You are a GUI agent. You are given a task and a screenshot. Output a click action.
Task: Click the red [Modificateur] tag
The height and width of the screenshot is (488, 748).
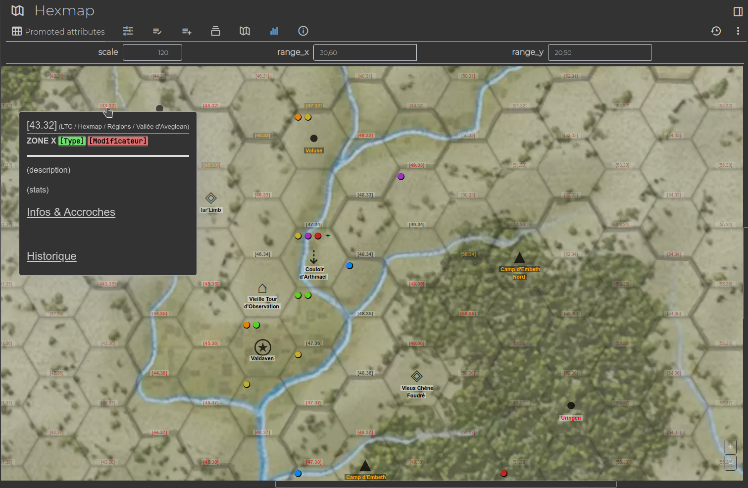(118, 141)
